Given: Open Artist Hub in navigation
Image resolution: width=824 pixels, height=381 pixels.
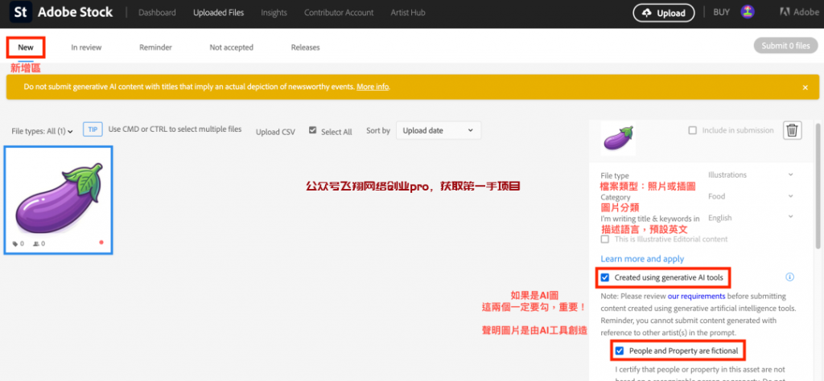Looking at the screenshot, I should pyautogui.click(x=408, y=13).
